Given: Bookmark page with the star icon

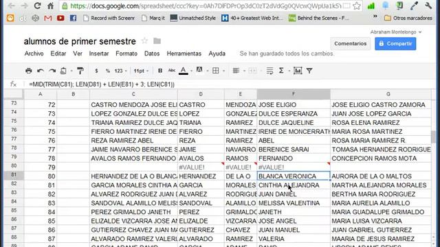Looking at the screenshot, I should [x=357, y=6].
